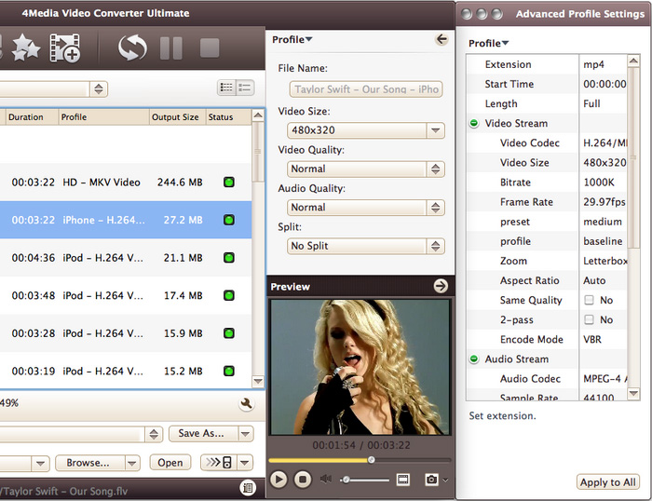
Task: Click the add effects stars icon
Action: click(x=23, y=47)
